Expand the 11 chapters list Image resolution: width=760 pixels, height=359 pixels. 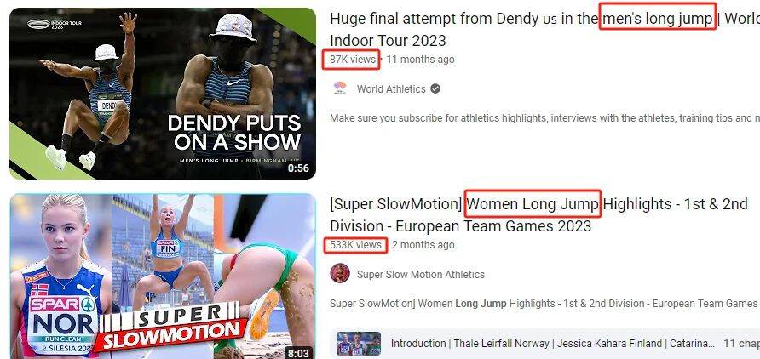click(x=741, y=344)
